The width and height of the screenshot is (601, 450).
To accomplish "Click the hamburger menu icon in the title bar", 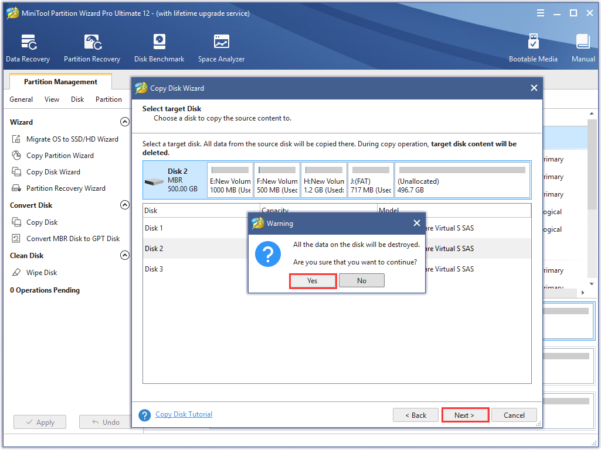I will coord(541,13).
